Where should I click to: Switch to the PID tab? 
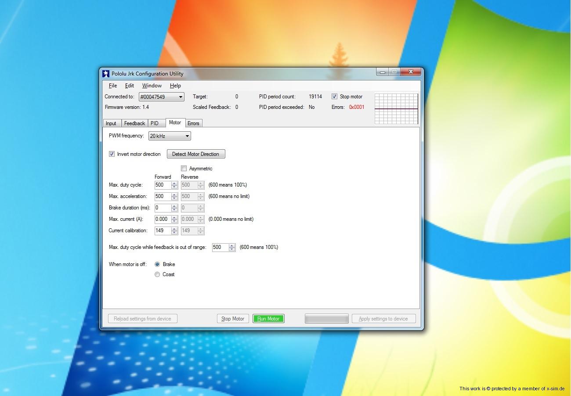[x=155, y=123]
